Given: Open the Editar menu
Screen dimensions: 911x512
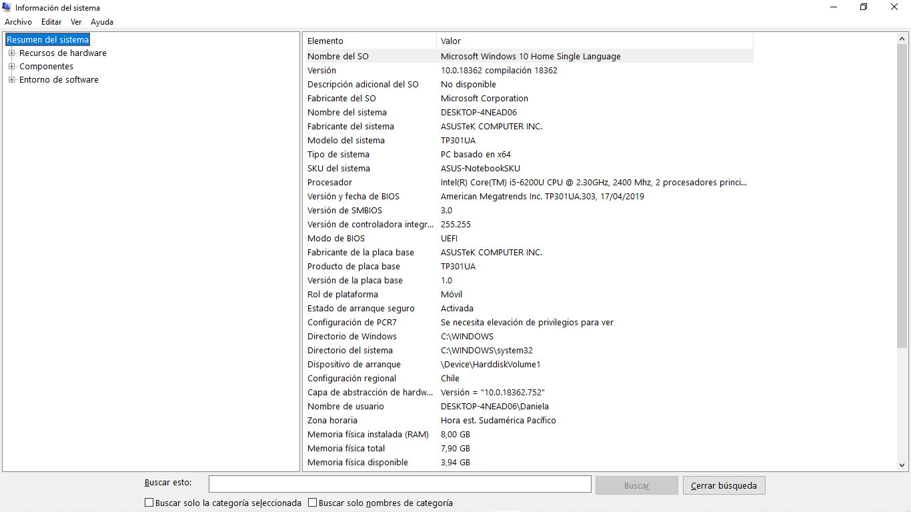Looking at the screenshot, I should pos(51,22).
